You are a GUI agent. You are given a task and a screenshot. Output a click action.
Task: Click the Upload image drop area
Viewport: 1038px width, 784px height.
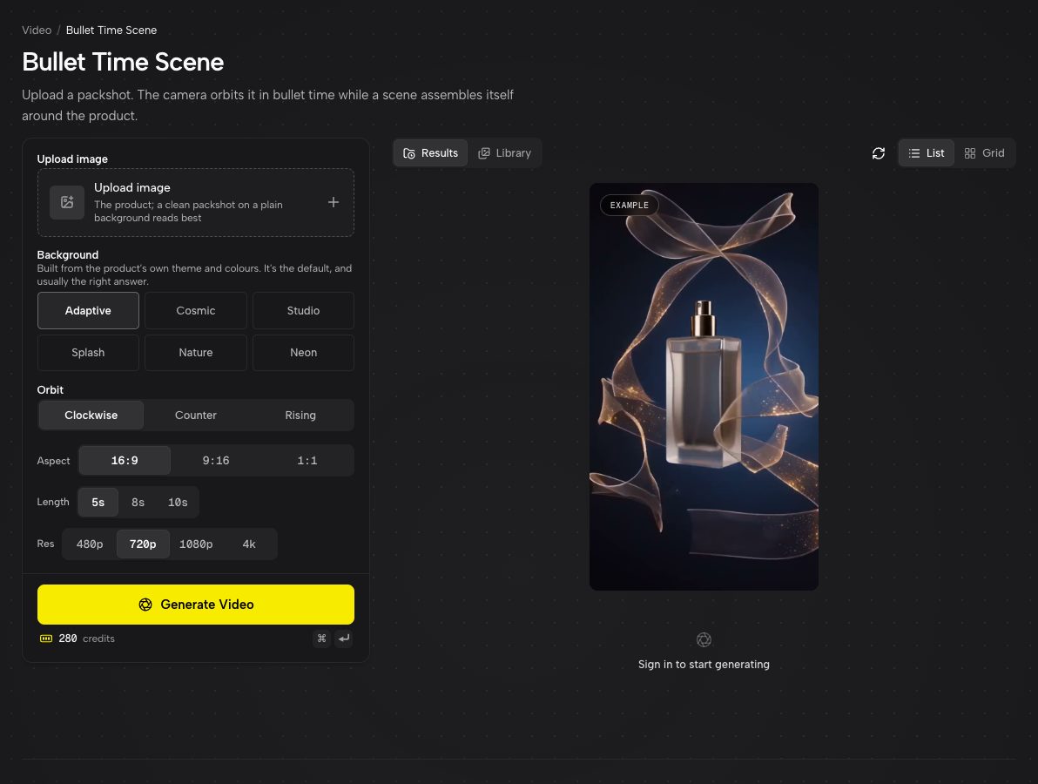(195, 203)
